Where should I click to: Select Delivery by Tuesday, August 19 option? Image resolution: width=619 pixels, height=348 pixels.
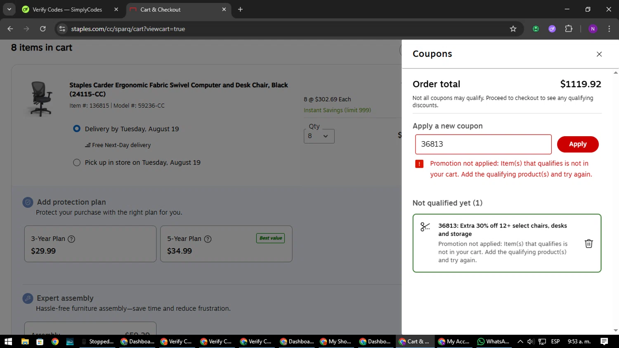(x=77, y=129)
